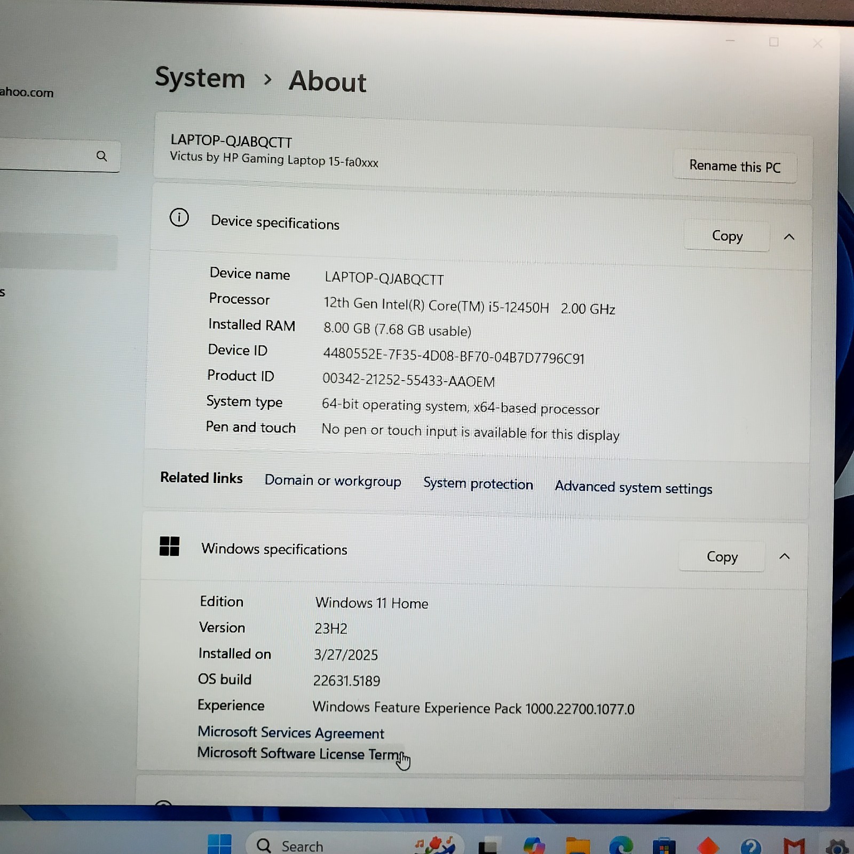Minimize the Settings window
Image resolution: width=854 pixels, height=854 pixels.
tap(730, 41)
